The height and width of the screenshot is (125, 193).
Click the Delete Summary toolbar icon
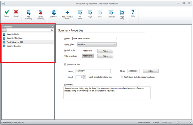coord(40,12)
